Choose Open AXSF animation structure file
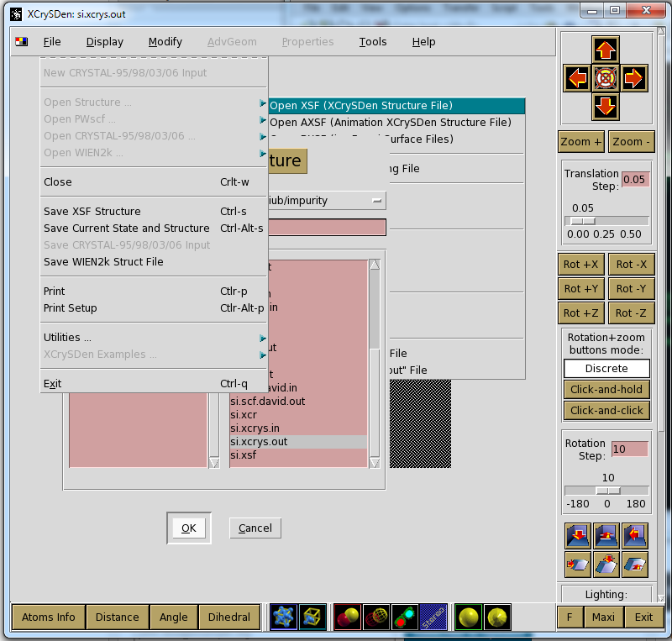 tap(396, 122)
